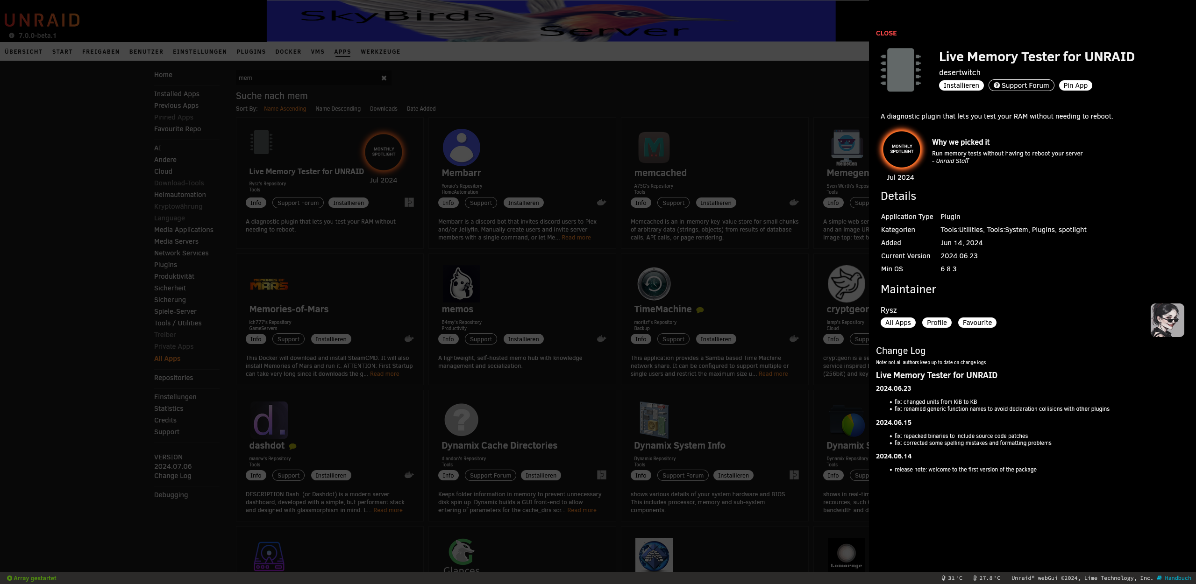This screenshot has height=584, width=1196.
Task: Sort results by Downloads
Action: tap(384, 109)
